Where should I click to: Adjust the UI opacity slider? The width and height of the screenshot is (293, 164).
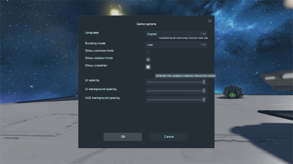point(176,82)
